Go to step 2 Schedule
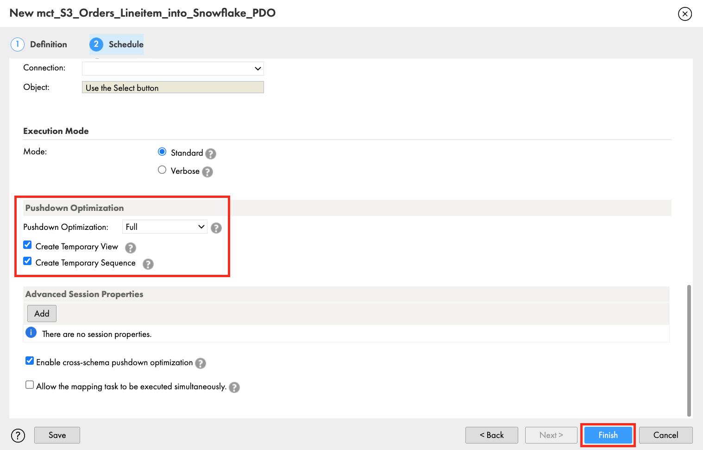 117,44
